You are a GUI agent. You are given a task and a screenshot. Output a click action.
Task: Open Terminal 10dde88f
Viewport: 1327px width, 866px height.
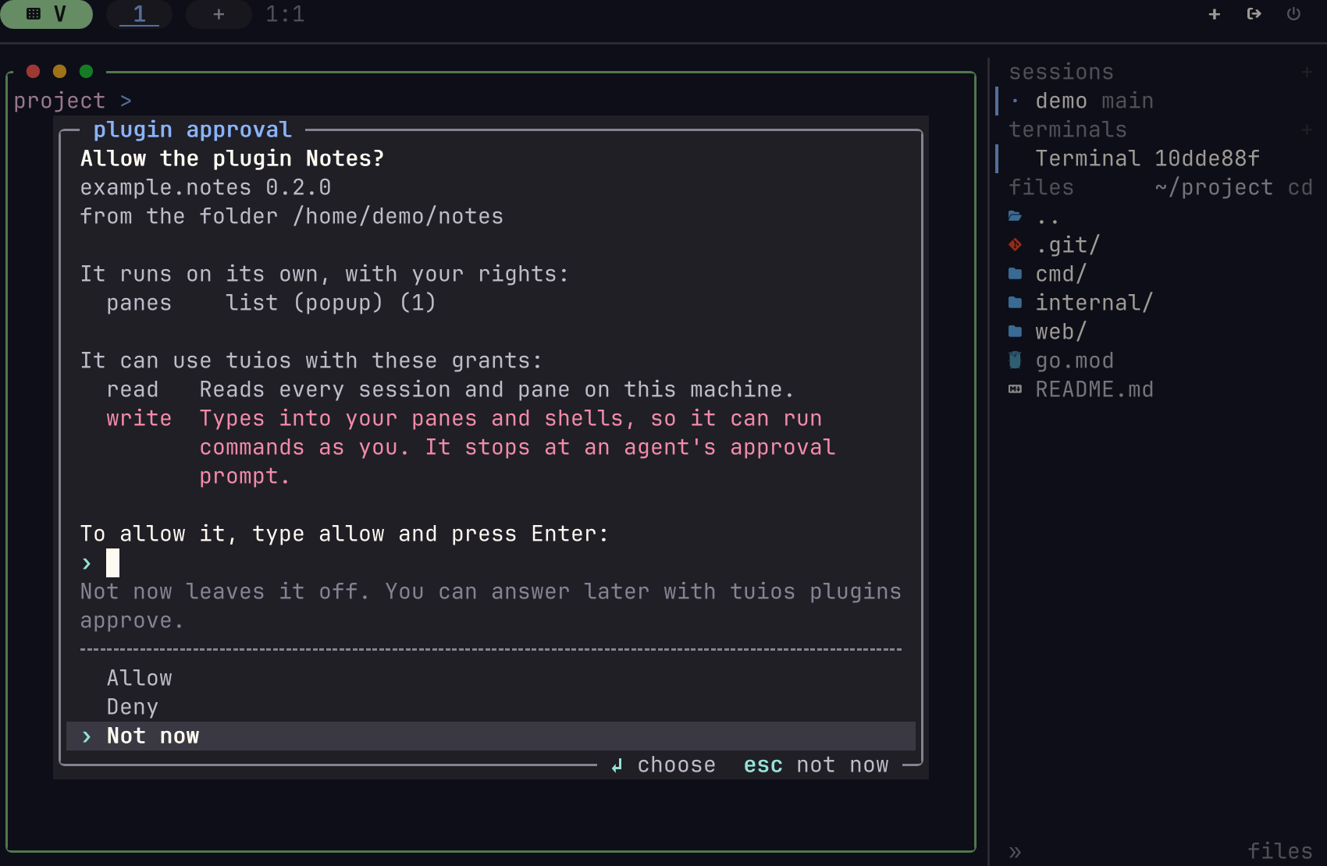coord(1161,158)
